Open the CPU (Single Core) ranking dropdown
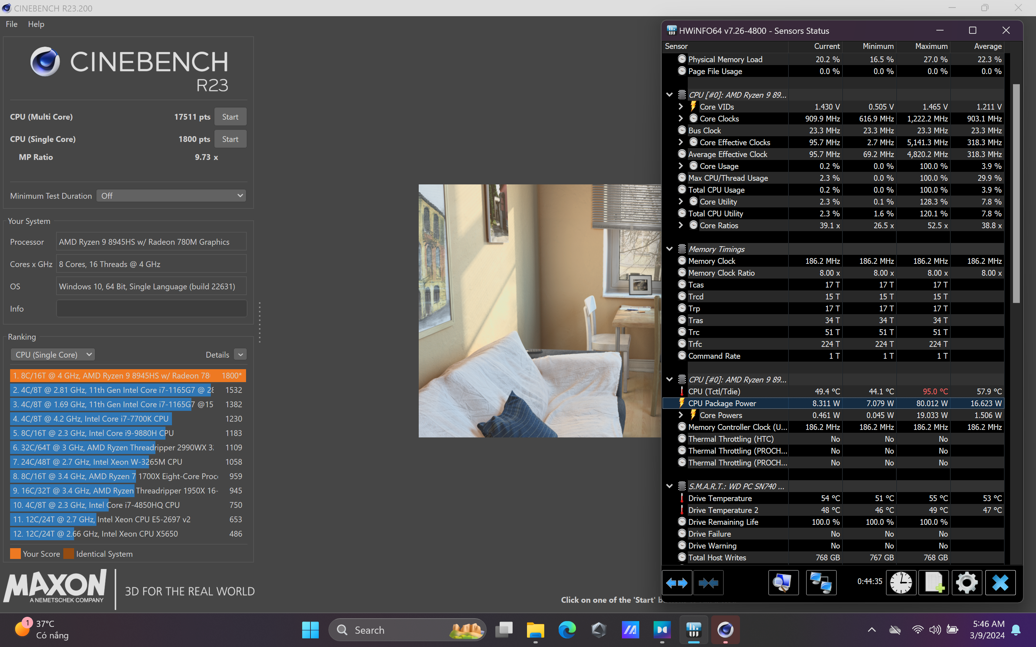Screen dimensions: 1036x647 [53, 354]
